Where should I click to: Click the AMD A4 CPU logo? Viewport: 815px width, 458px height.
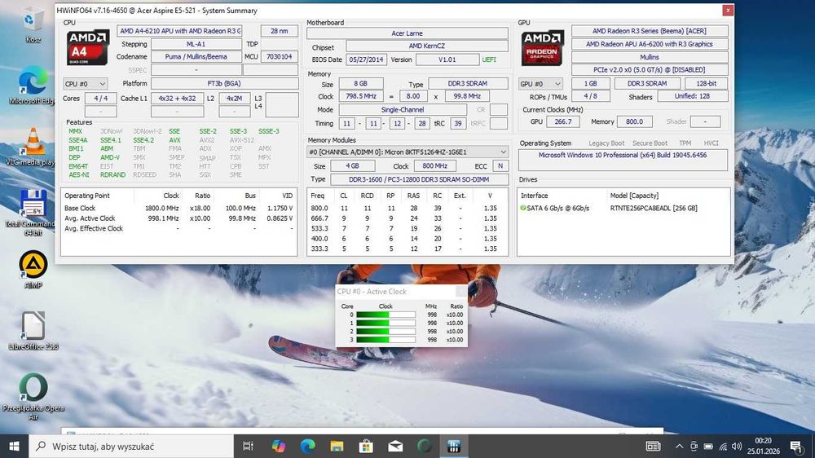click(x=88, y=47)
